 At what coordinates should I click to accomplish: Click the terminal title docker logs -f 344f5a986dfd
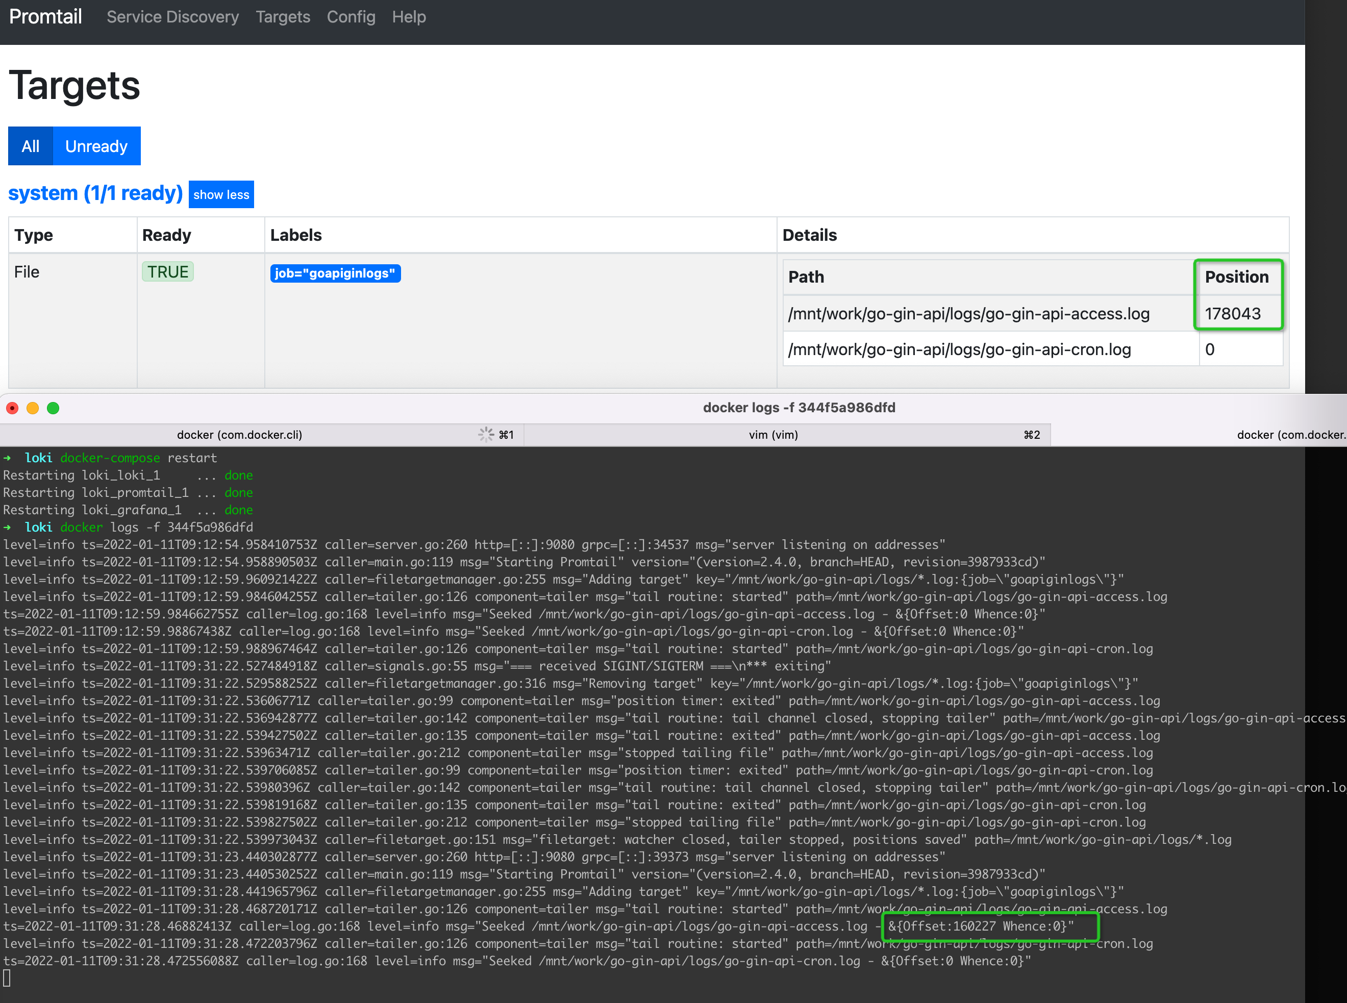coord(799,408)
